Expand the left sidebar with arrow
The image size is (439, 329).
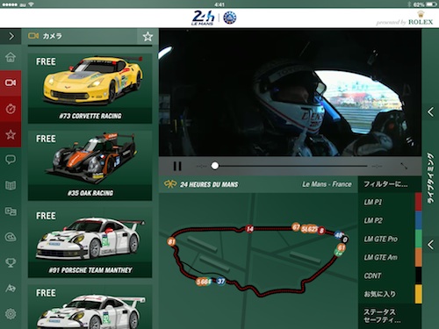pyautogui.click(x=11, y=36)
